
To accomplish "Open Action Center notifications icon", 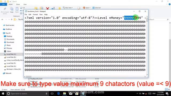I will pyautogui.click(x=167, y=94).
